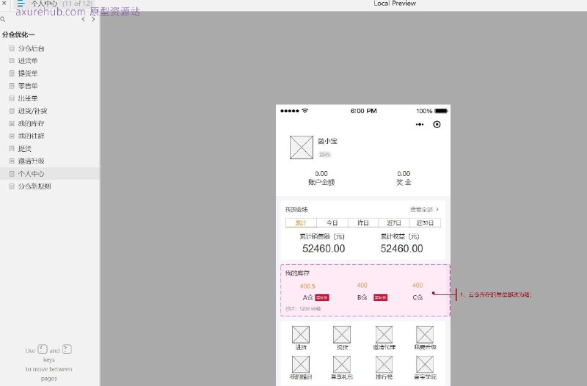Click the 我的库存 heading in the pink section
Viewport: 587px width, 386px height.
pos(297,273)
